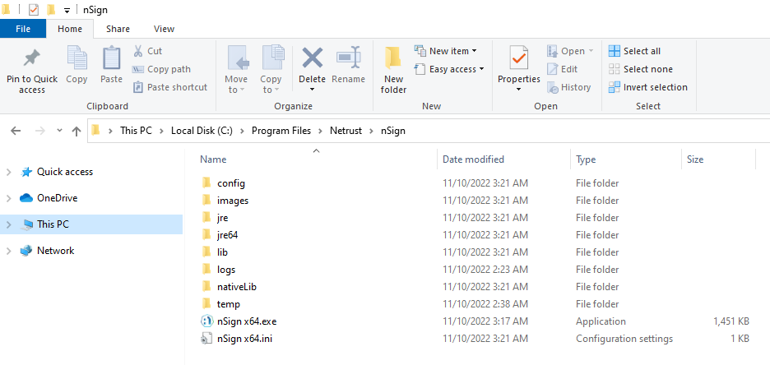770x365 pixels.
Task: Click the Properties icon in the title bar
Action: [34, 9]
